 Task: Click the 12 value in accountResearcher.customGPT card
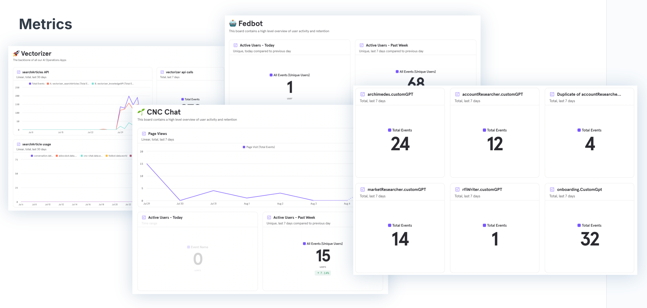coord(495,144)
